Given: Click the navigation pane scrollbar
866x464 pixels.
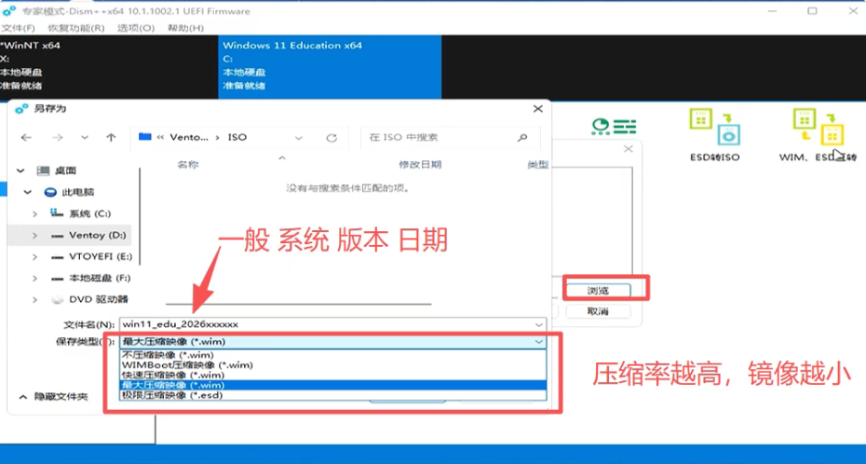Looking at the screenshot, I should point(141,215).
